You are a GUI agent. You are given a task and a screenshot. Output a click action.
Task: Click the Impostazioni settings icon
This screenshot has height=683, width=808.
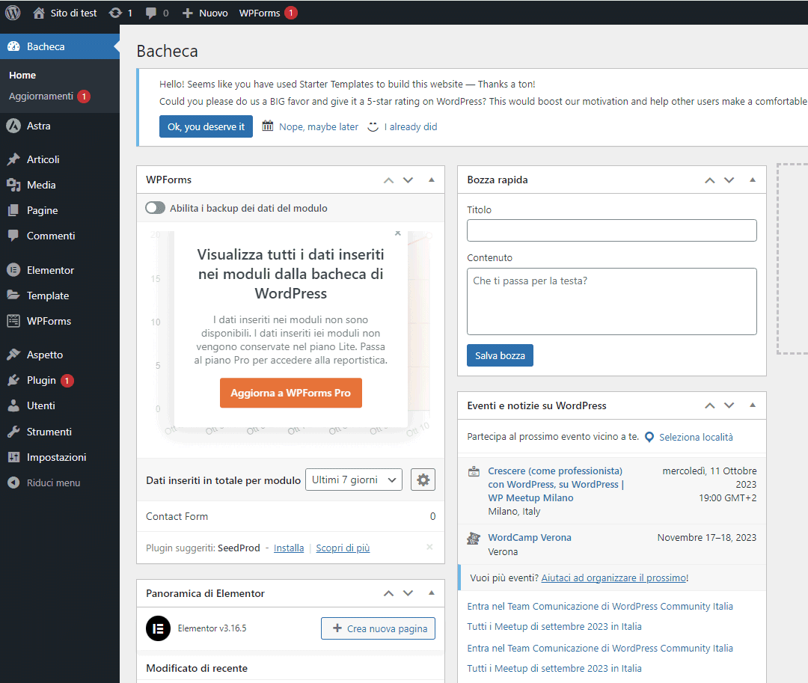13,457
